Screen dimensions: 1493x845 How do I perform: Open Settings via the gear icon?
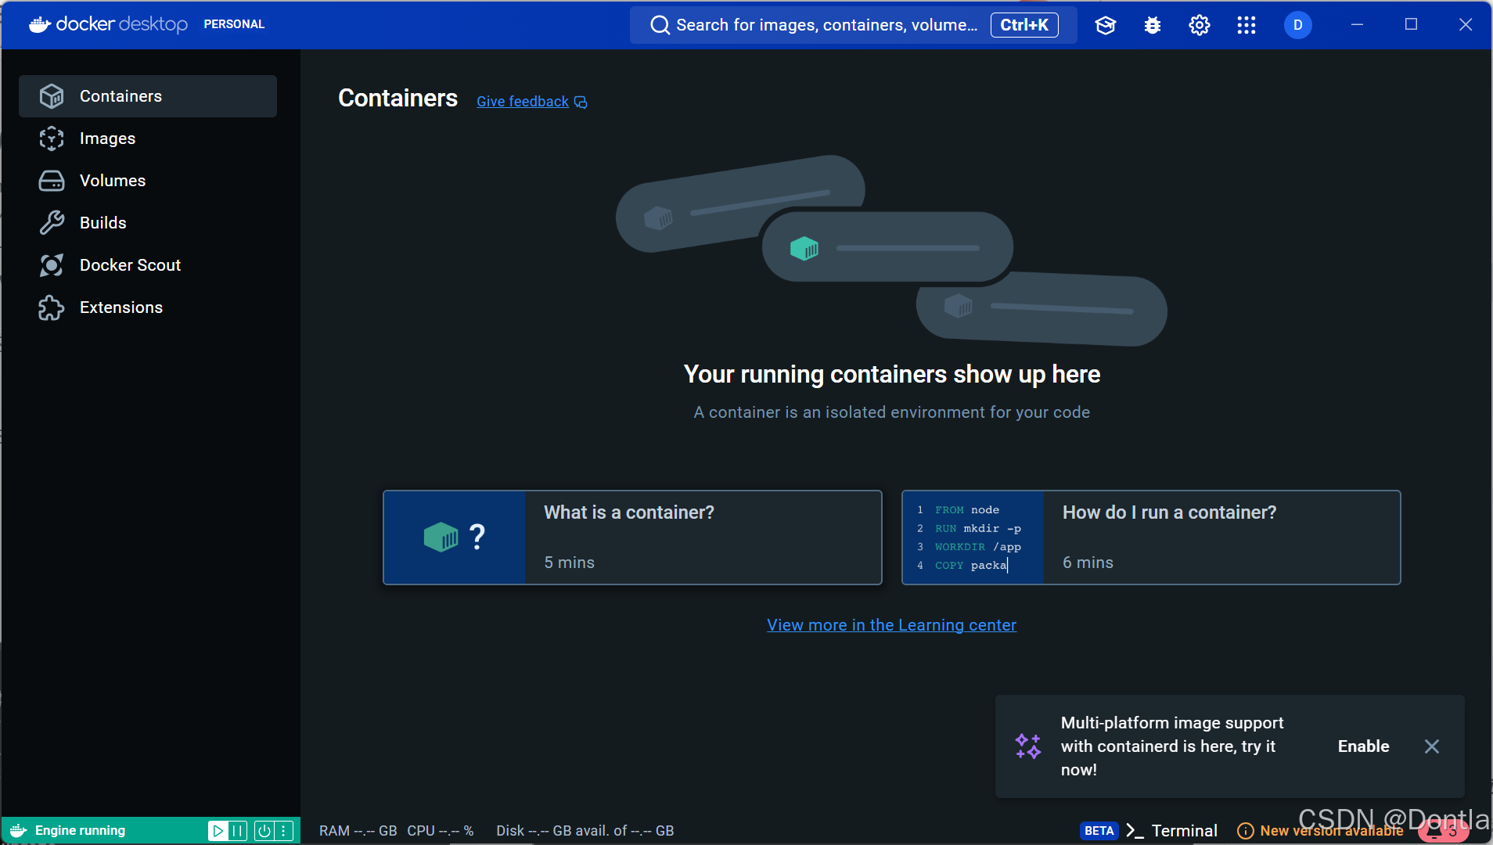(1199, 25)
